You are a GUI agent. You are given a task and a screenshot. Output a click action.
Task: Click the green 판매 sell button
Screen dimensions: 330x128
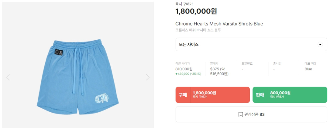[x=290, y=95]
